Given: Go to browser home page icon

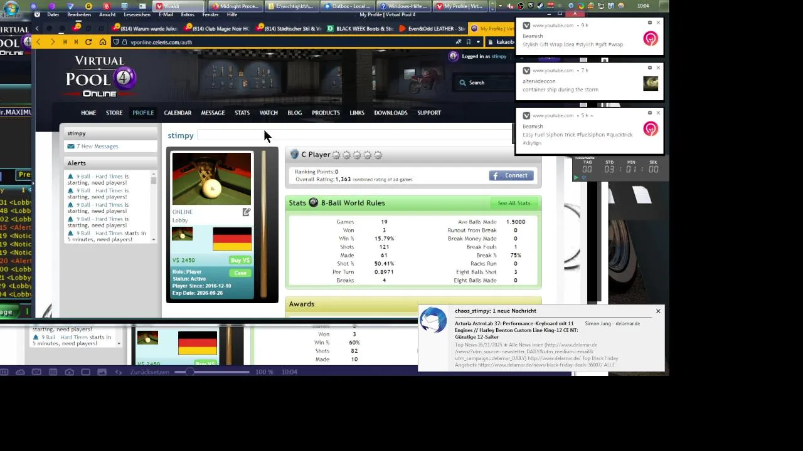Looking at the screenshot, I should (x=103, y=42).
